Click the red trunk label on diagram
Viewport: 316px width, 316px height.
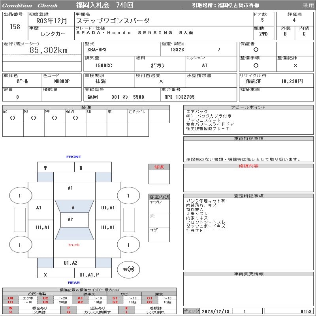(x=74, y=245)
